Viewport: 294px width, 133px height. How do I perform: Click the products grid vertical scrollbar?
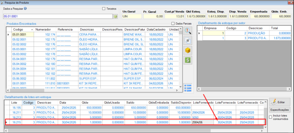pyautogui.click(x=180, y=58)
